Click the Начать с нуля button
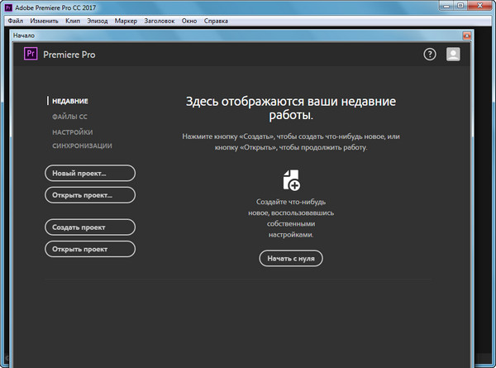Screen dimensions: 496x368 (x=290, y=258)
